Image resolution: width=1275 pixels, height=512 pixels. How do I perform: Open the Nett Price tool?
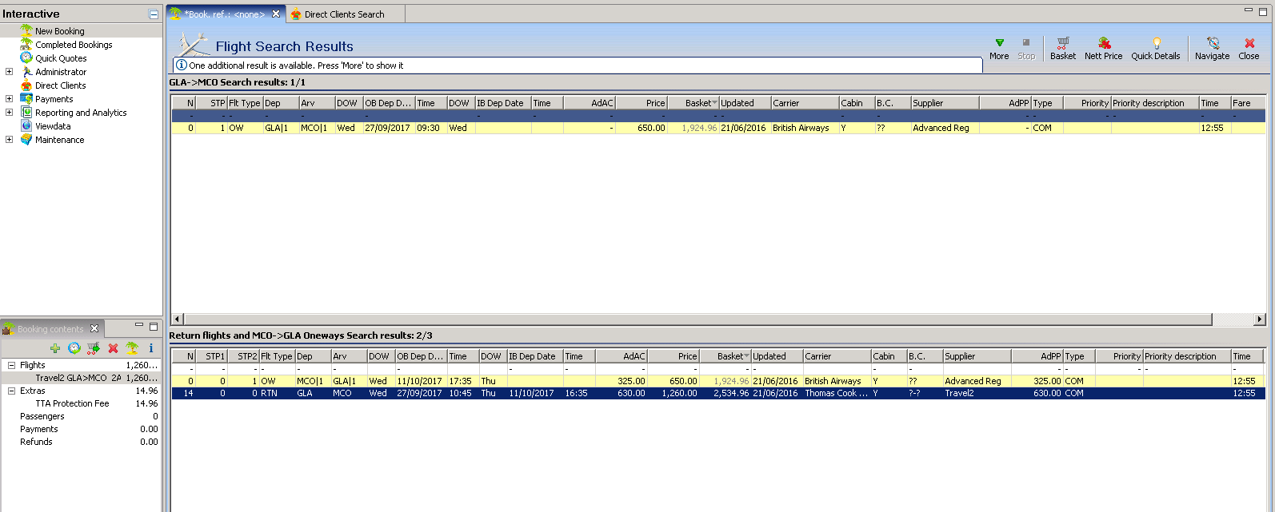(x=1103, y=48)
